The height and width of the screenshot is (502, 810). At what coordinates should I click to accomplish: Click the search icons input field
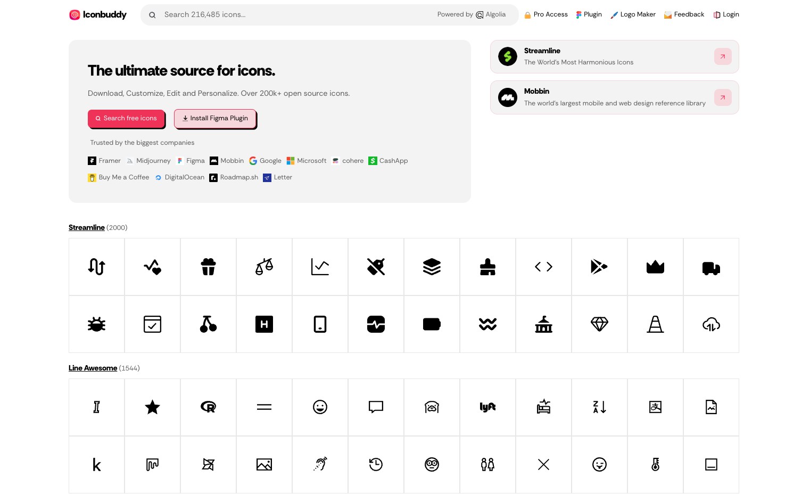pyautogui.click(x=293, y=15)
